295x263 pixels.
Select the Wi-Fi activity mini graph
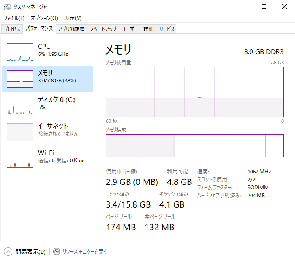20,159
